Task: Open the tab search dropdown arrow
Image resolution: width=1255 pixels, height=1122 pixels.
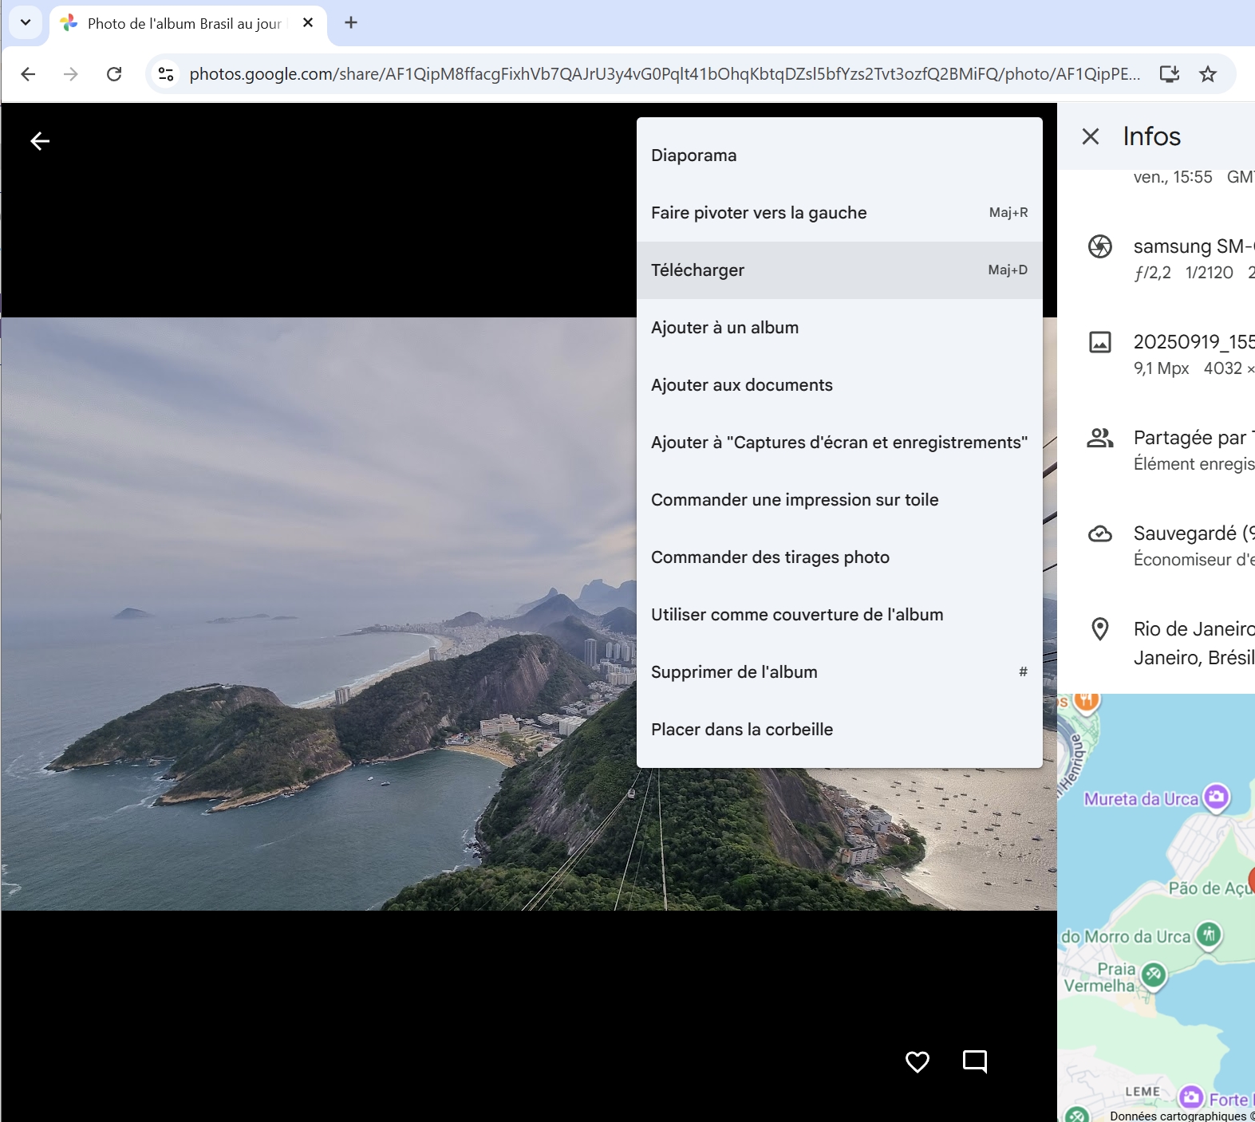Action: coord(26,22)
